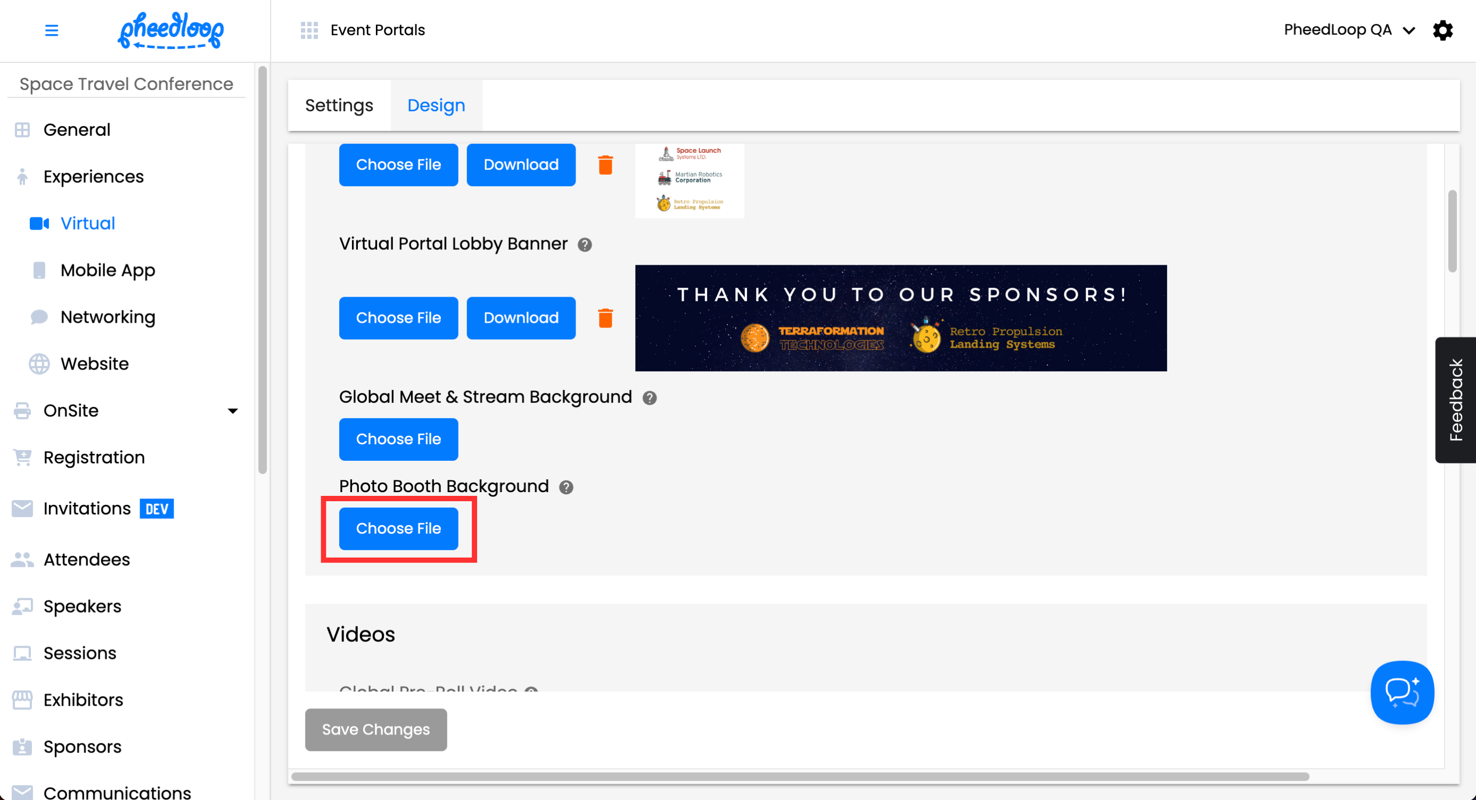1476x800 pixels.
Task: Collapse the Experiences sidebar group
Action: click(x=93, y=176)
